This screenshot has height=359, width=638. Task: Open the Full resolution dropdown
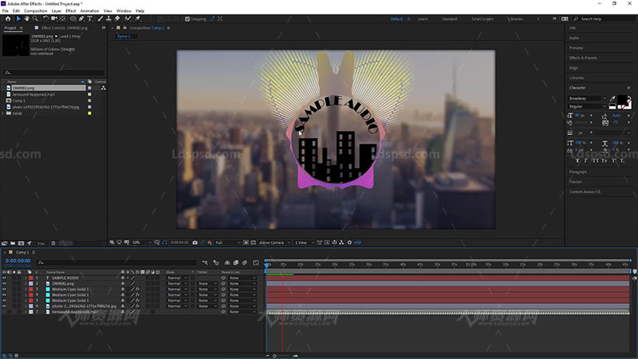(x=227, y=243)
